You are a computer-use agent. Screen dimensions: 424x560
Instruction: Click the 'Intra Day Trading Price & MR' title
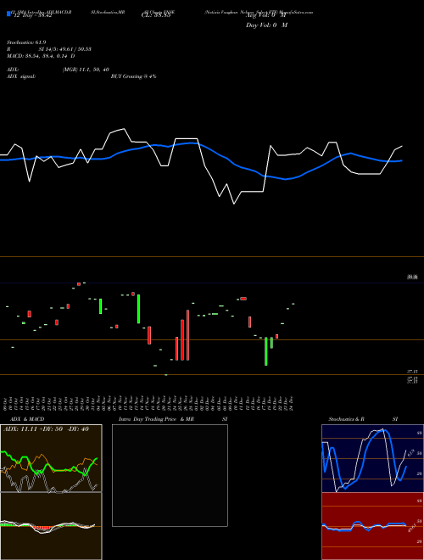tap(156, 419)
